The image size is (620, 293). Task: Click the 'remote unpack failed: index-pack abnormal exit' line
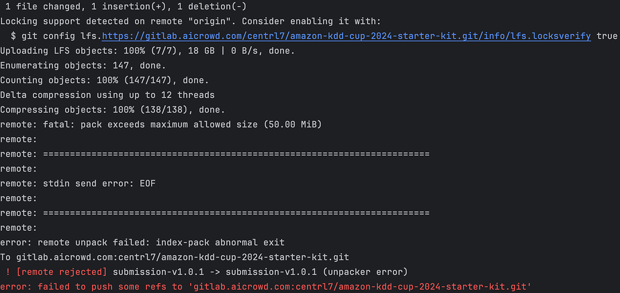(x=142, y=242)
